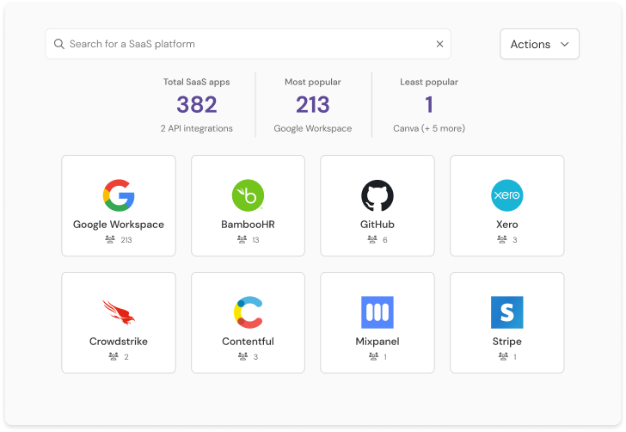
Task: Select the Xero card title
Action: 507,225
